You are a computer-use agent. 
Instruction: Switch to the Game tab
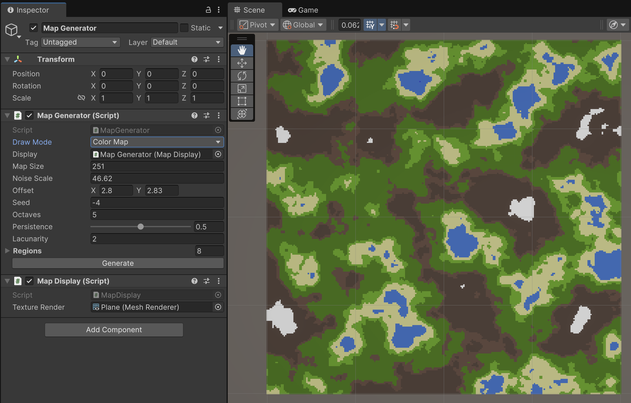point(303,10)
